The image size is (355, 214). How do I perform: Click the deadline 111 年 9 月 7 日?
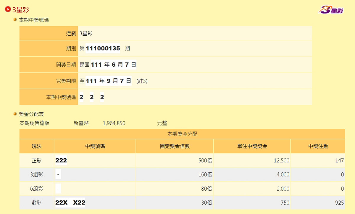tap(109, 81)
